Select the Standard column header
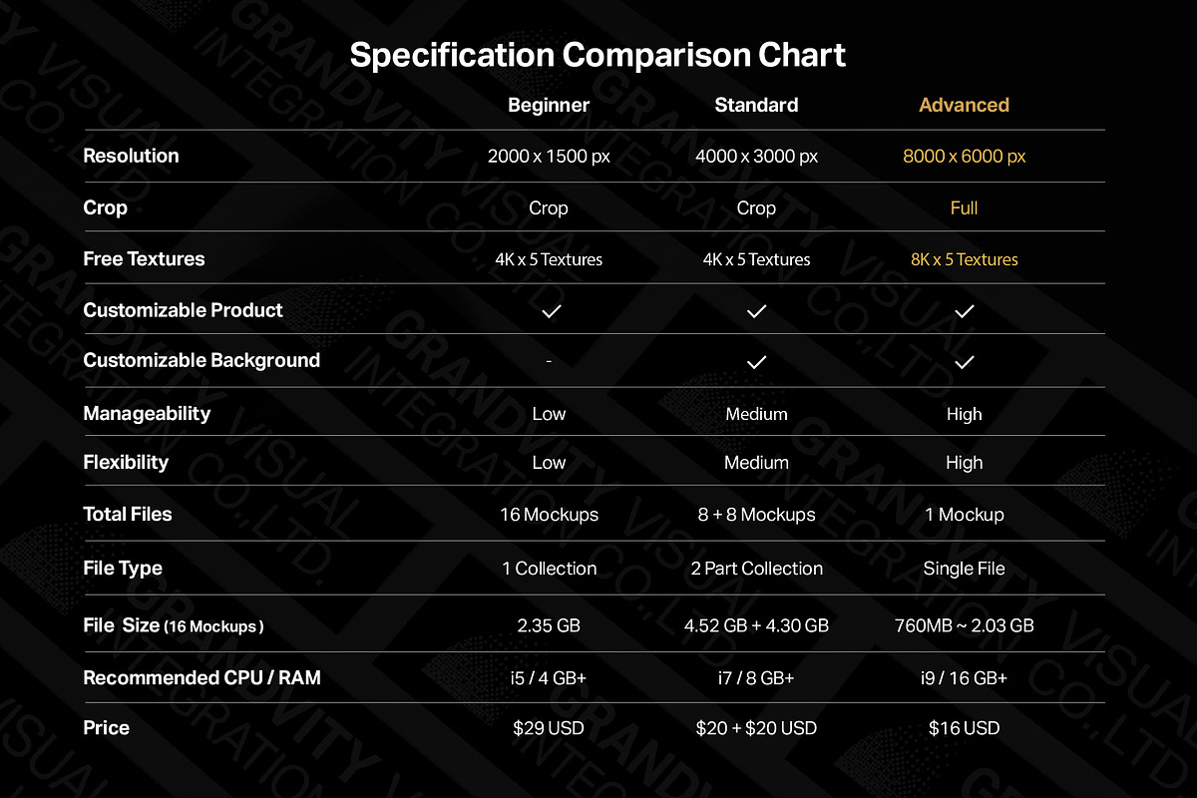1197x798 pixels. pyautogui.click(x=756, y=105)
